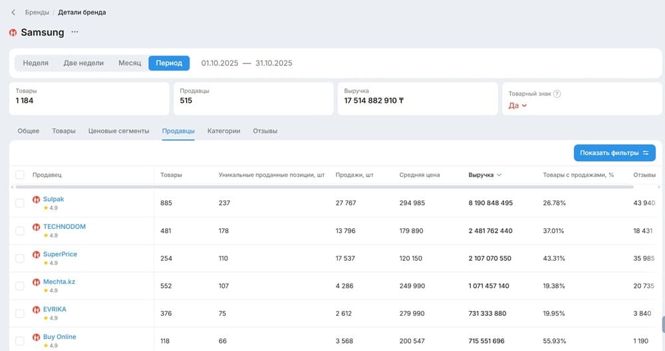Open the three-dot menu next to Samsung
The height and width of the screenshot is (351, 665).
(x=74, y=32)
